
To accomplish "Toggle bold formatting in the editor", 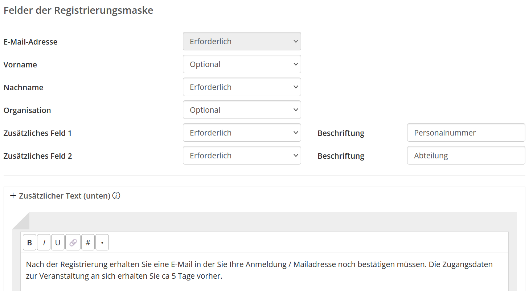I will coord(29,242).
